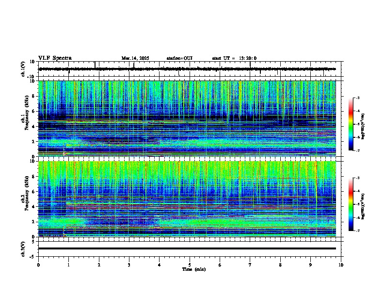Click the "-5" tick on ch.3(V) axis
This screenshot has width=384, height=297.
[33, 257]
